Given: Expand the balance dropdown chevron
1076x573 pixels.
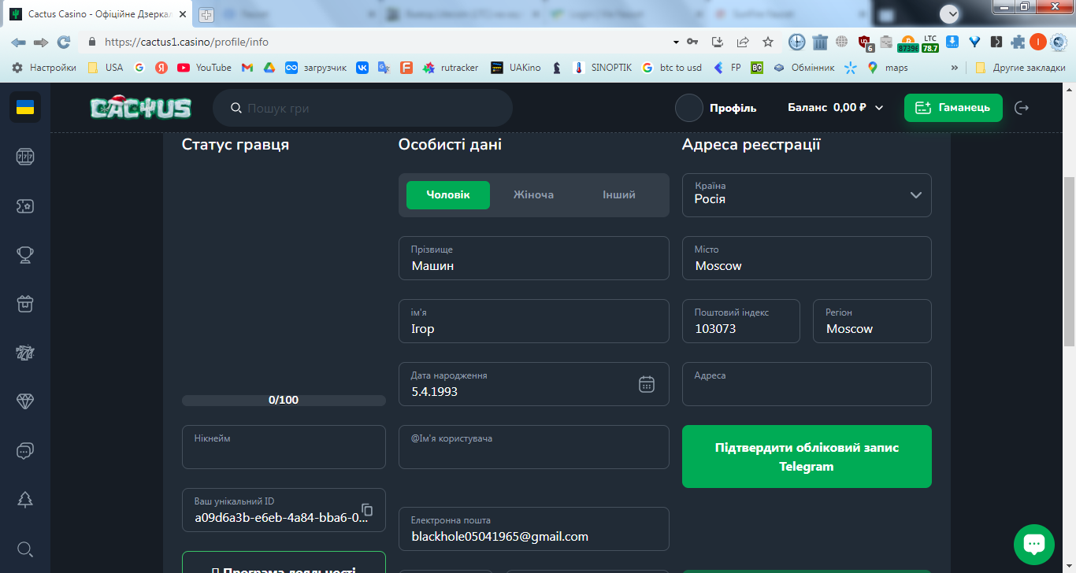Looking at the screenshot, I should (879, 108).
